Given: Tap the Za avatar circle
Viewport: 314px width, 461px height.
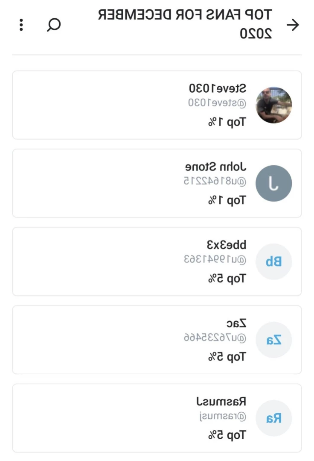Looking at the screenshot, I should click(273, 340).
